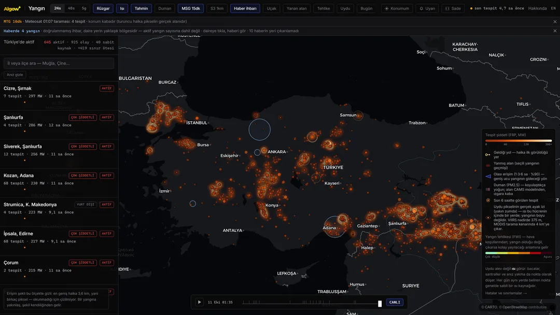This screenshot has width=560, height=315.
Task: Select the Şanlıurfa fire entry
Action: [59, 125]
